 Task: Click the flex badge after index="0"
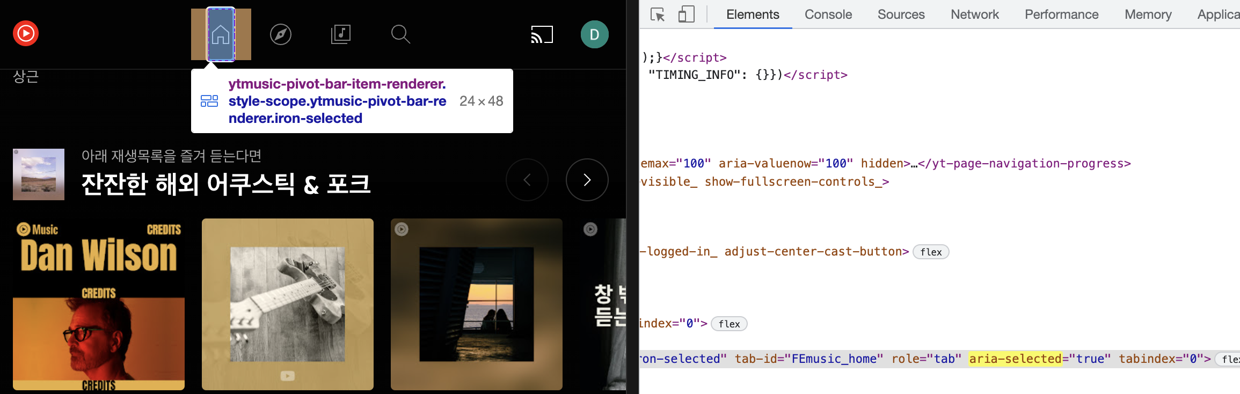pyautogui.click(x=729, y=324)
